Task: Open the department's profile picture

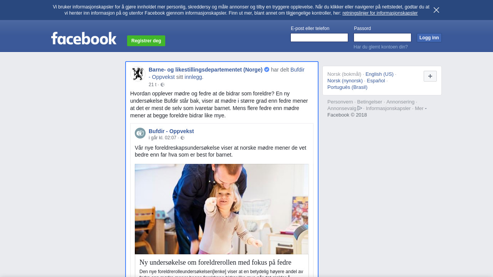Action: click(x=138, y=74)
